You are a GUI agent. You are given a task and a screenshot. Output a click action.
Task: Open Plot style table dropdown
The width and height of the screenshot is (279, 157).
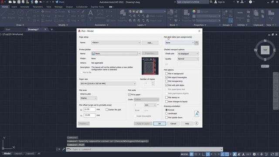(x=179, y=43)
